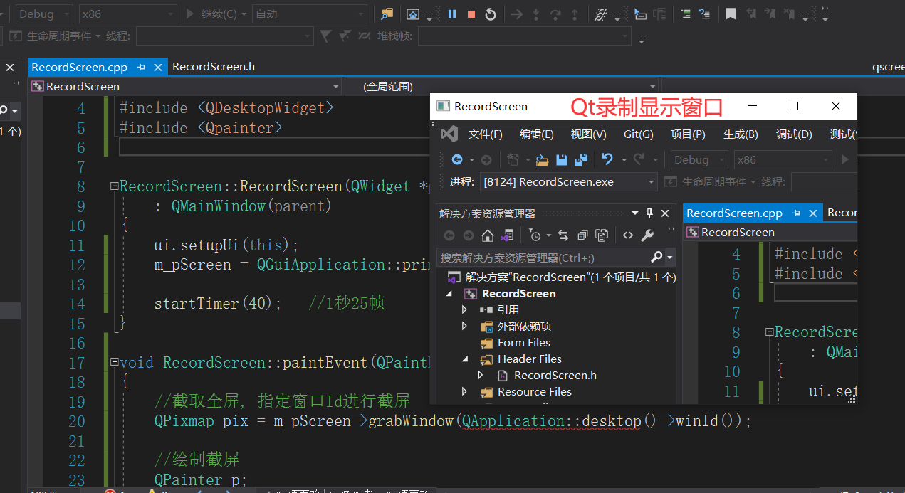
Task: Open Solution Explorer window options dropdown arrow
Action: pos(635,213)
